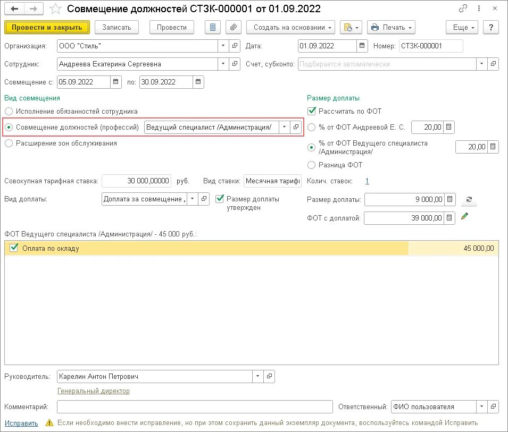Click the Записать button

tap(116, 27)
